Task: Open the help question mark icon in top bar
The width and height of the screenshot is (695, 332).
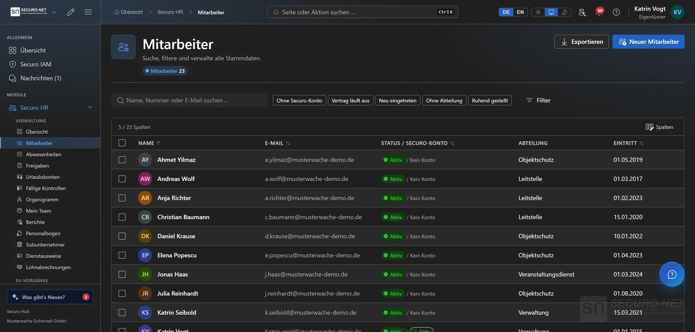Action: 616,12
